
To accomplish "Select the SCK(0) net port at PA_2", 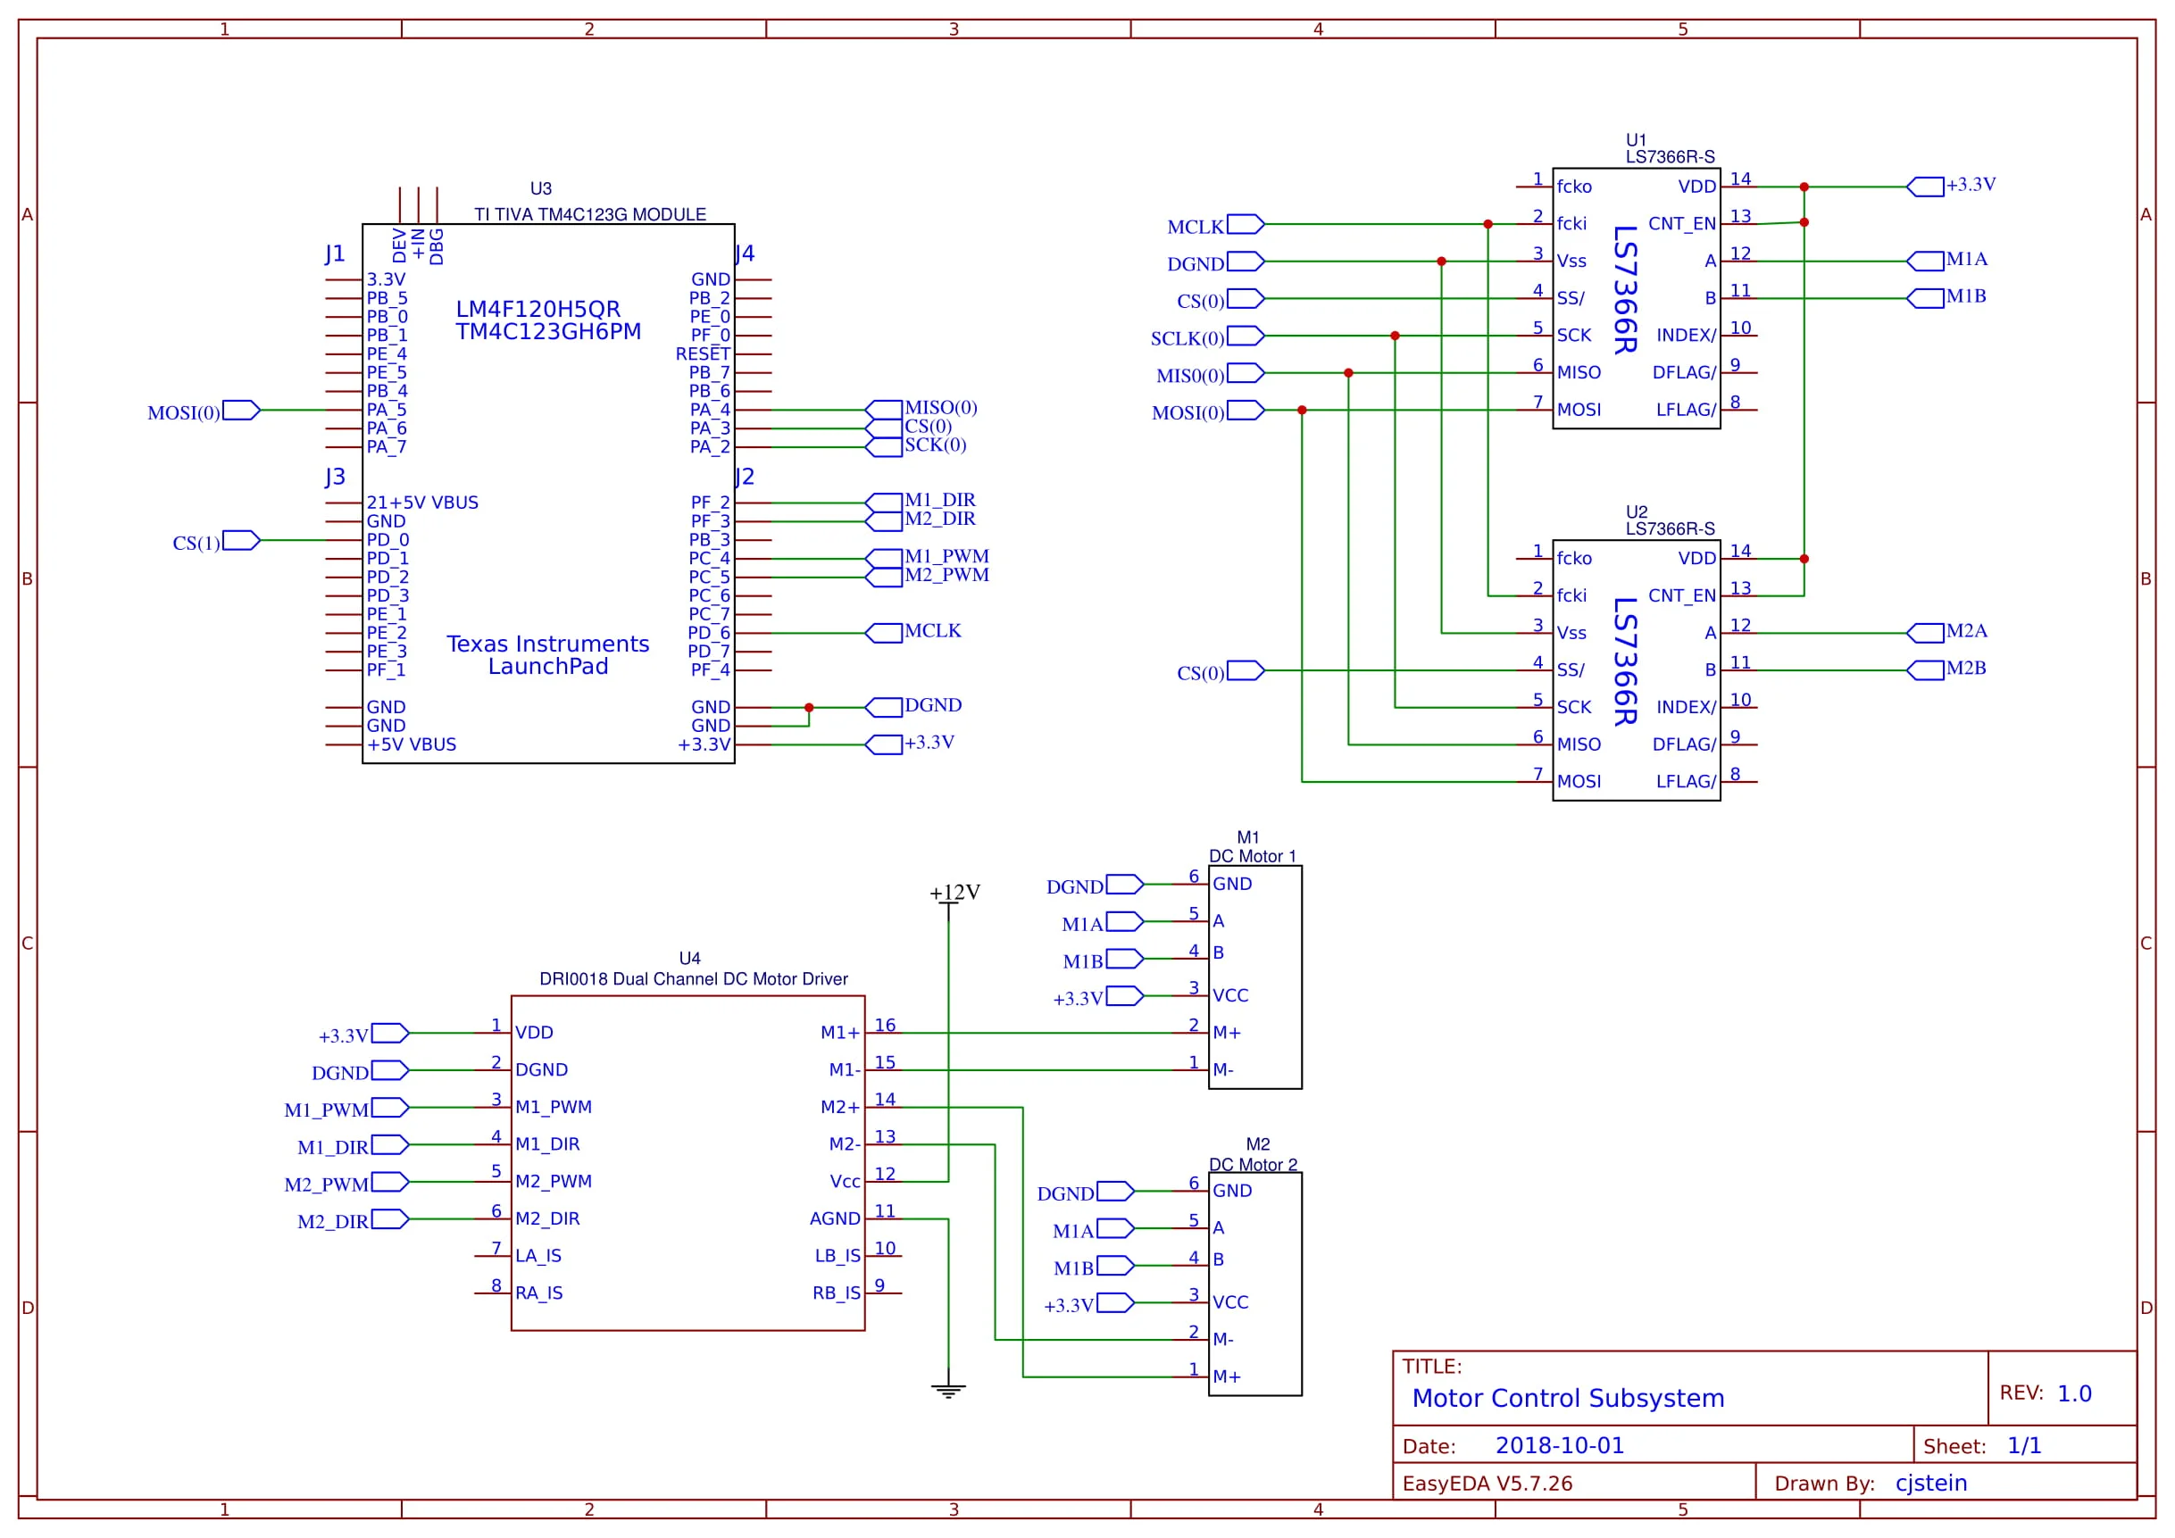I will (x=916, y=446).
